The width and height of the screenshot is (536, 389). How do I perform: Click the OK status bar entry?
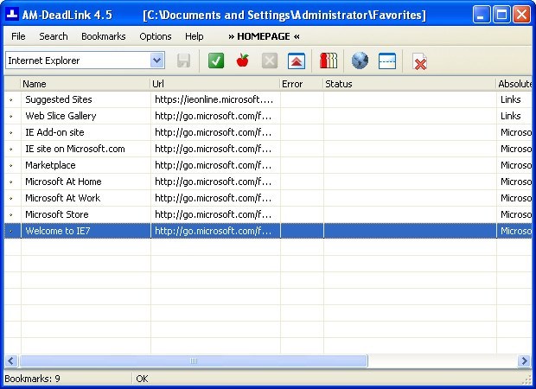click(142, 379)
